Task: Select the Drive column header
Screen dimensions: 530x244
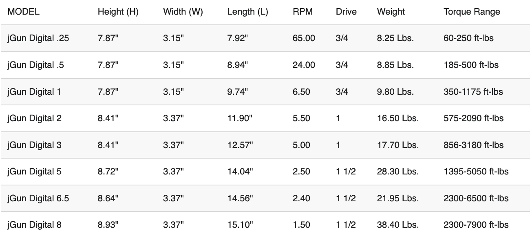Action: pos(346,12)
